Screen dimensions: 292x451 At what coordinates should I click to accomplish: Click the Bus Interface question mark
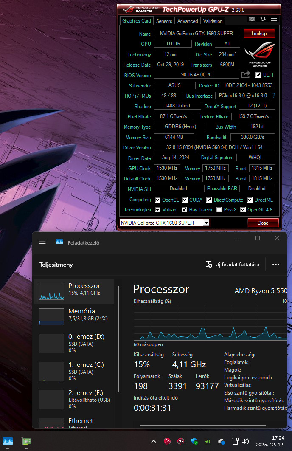click(x=274, y=96)
